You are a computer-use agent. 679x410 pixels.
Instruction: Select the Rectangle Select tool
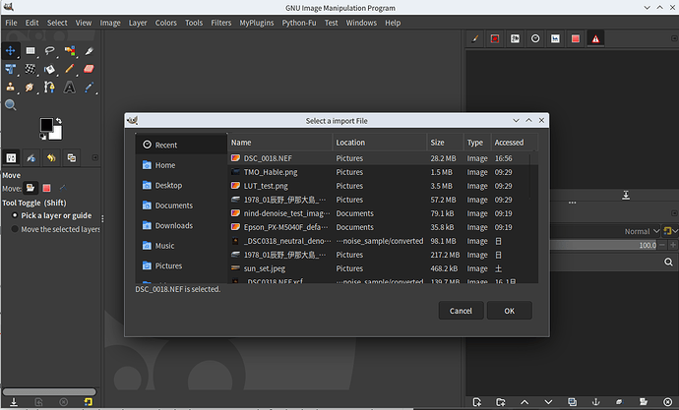tap(31, 50)
